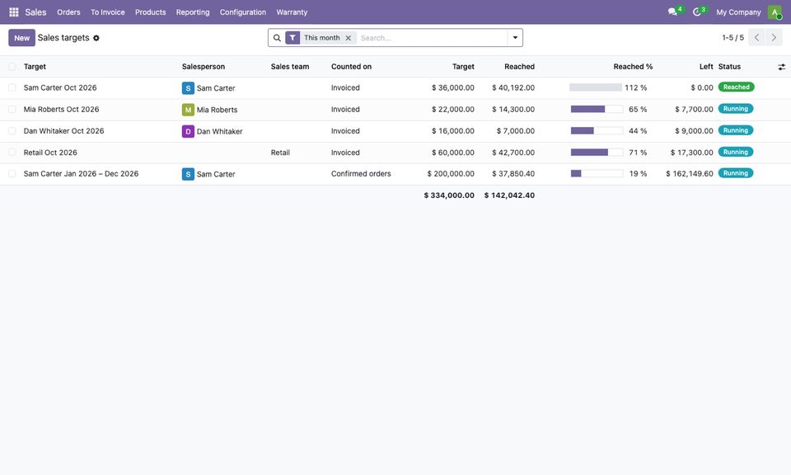Image resolution: width=791 pixels, height=475 pixels.
Task: Open the Reporting menu
Action: point(193,12)
